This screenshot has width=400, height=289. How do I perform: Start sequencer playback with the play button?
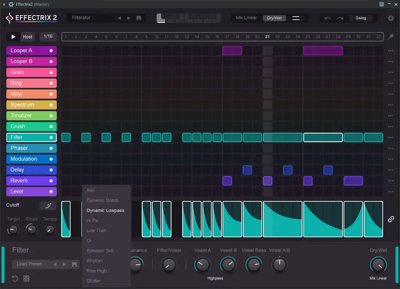tap(13, 37)
